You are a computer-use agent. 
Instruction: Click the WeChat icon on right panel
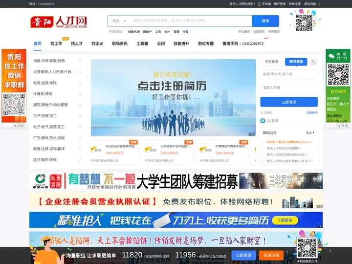(x=331, y=56)
